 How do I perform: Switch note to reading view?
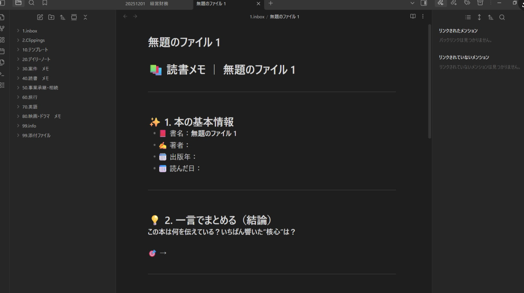pos(413,16)
